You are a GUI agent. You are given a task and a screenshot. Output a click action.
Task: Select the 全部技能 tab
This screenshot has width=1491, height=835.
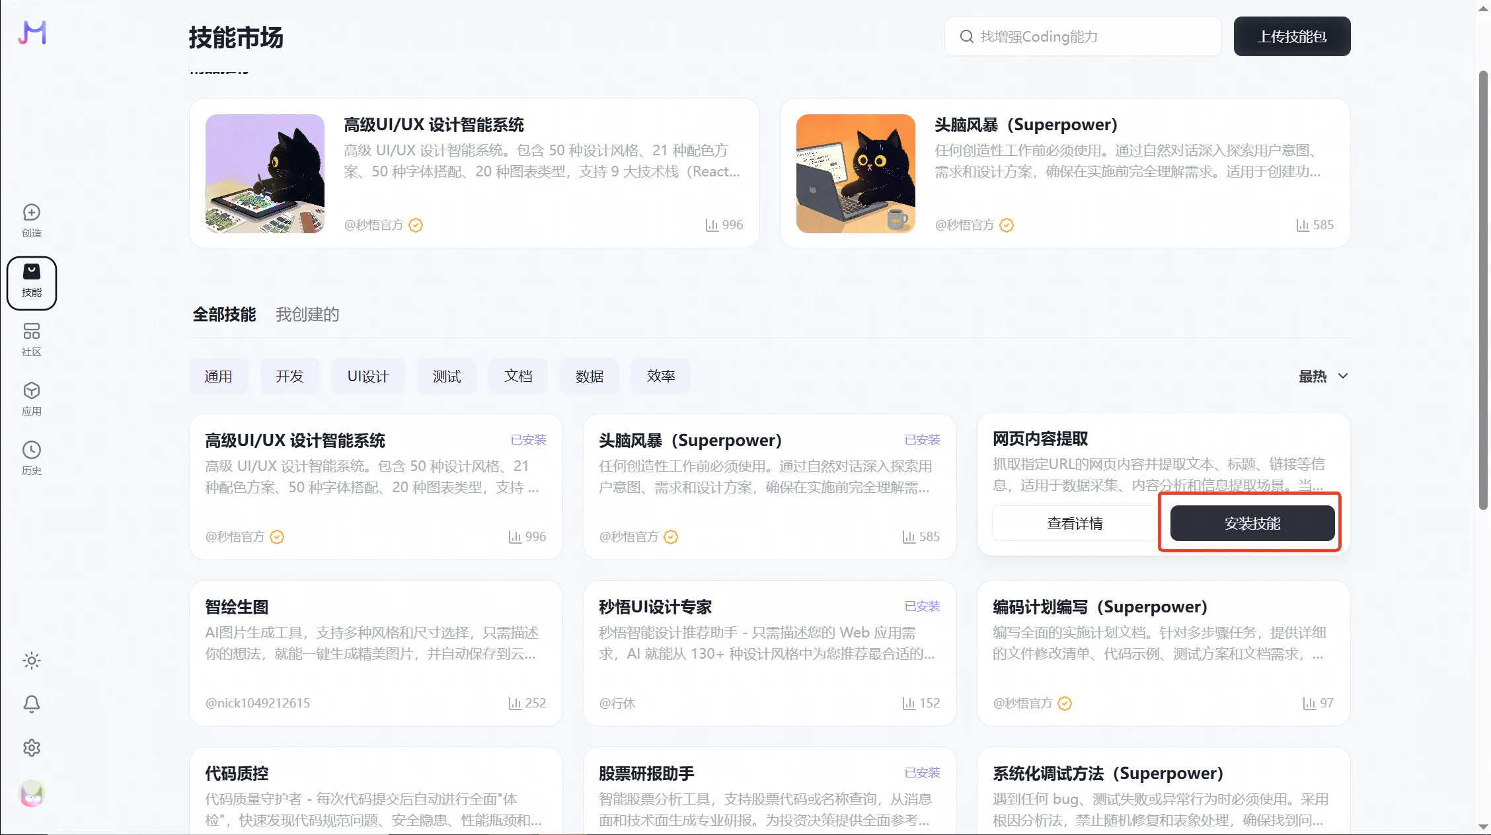(224, 314)
